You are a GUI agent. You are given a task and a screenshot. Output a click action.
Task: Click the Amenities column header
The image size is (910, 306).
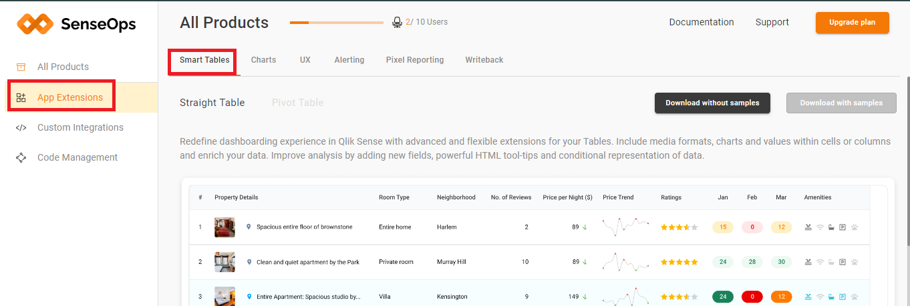coord(818,197)
